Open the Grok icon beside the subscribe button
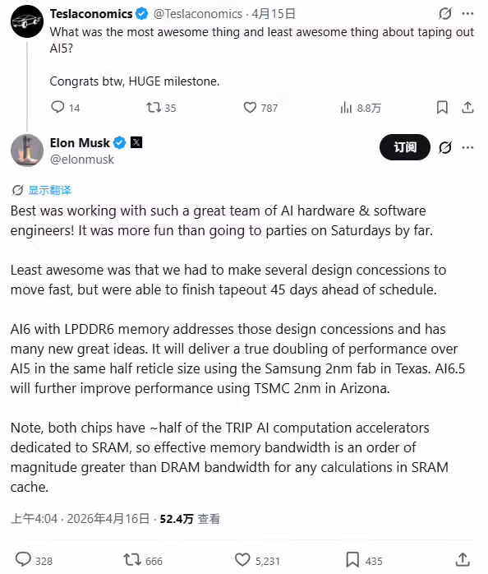The width and height of the screenshot is (488, 574). [x=445, y=147]
